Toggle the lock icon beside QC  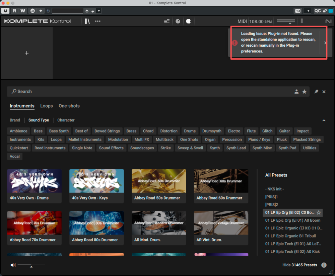325,11
